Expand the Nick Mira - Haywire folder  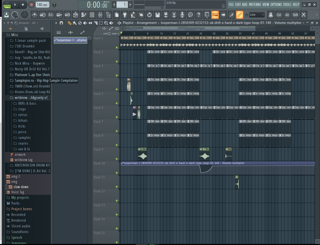(30, 63)
